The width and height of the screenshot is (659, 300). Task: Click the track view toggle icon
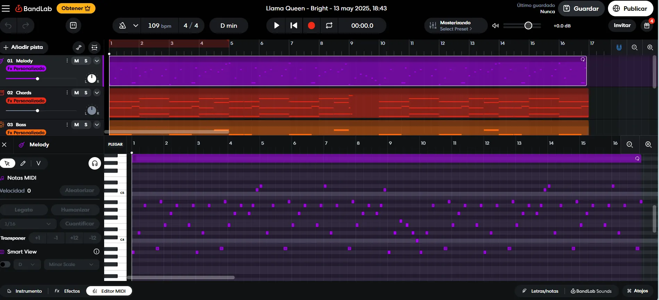point(94,48)
